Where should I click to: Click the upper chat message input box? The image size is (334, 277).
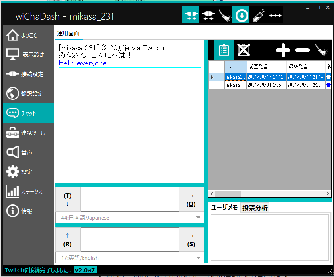130,199
